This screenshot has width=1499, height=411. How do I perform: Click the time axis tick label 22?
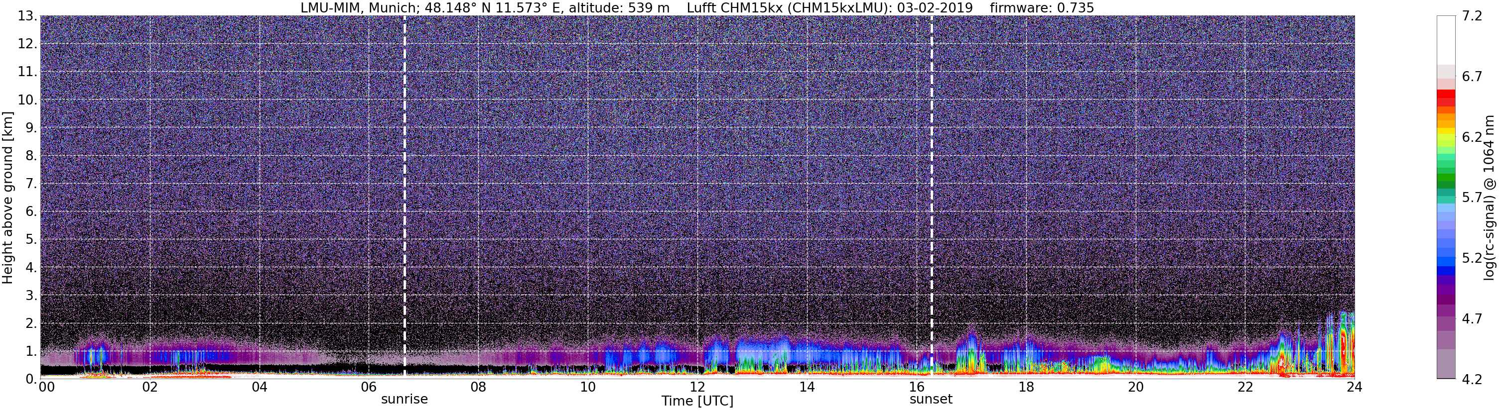(x=1245, y=387)
